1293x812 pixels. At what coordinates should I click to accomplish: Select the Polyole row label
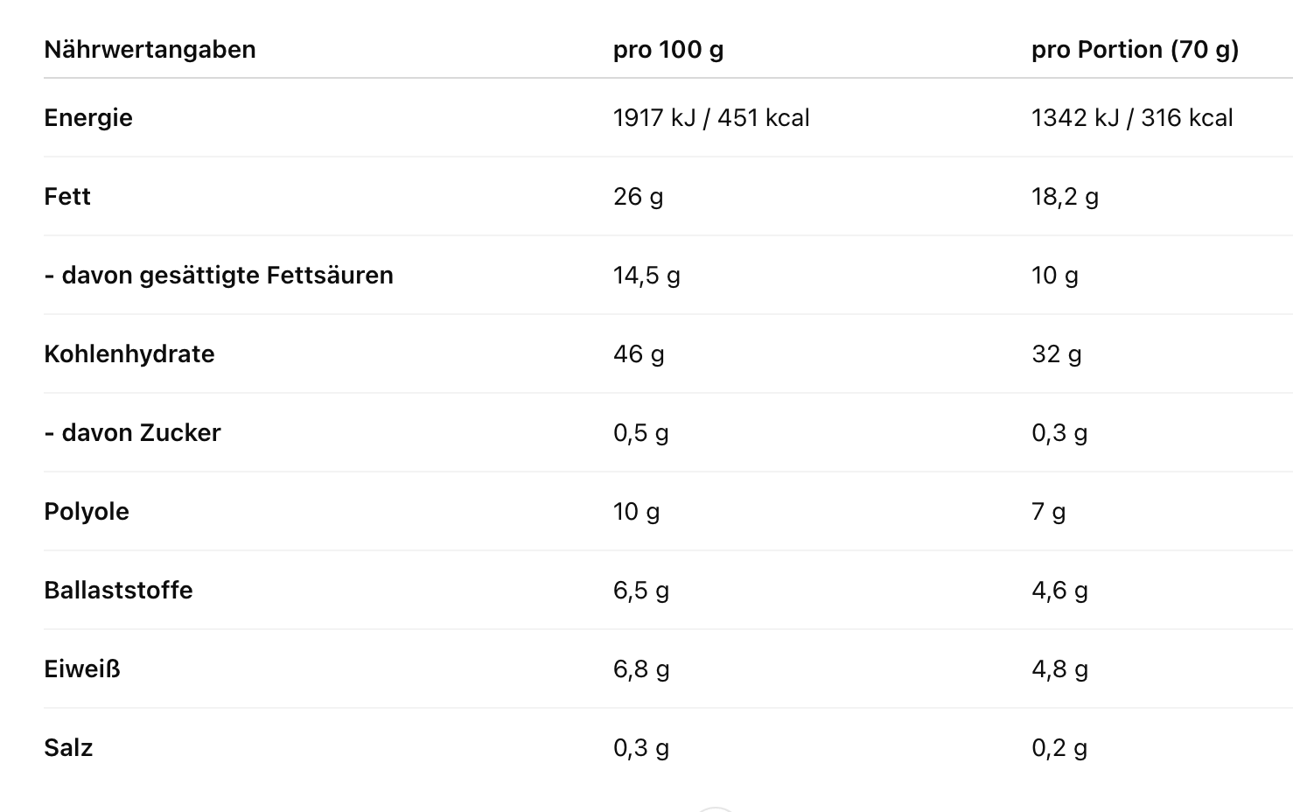pyautogui.click(x=87, y=512)
